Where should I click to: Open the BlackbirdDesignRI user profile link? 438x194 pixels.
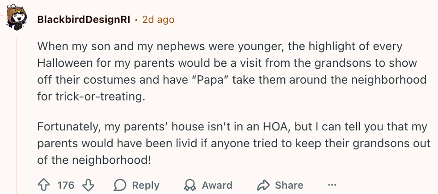pos(83,20)
